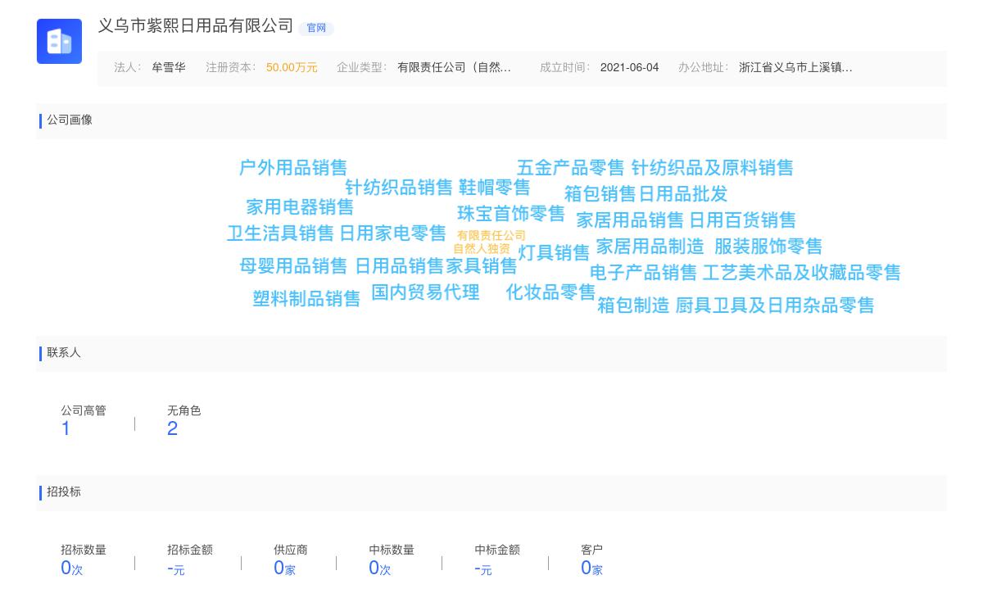
Task: Select the 化妆品零售 tag
Action: [x=550, y=292]
